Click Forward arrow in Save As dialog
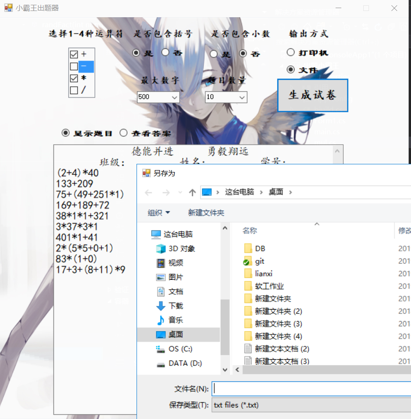Screen dimensions: 411x419 pos(166,193)
